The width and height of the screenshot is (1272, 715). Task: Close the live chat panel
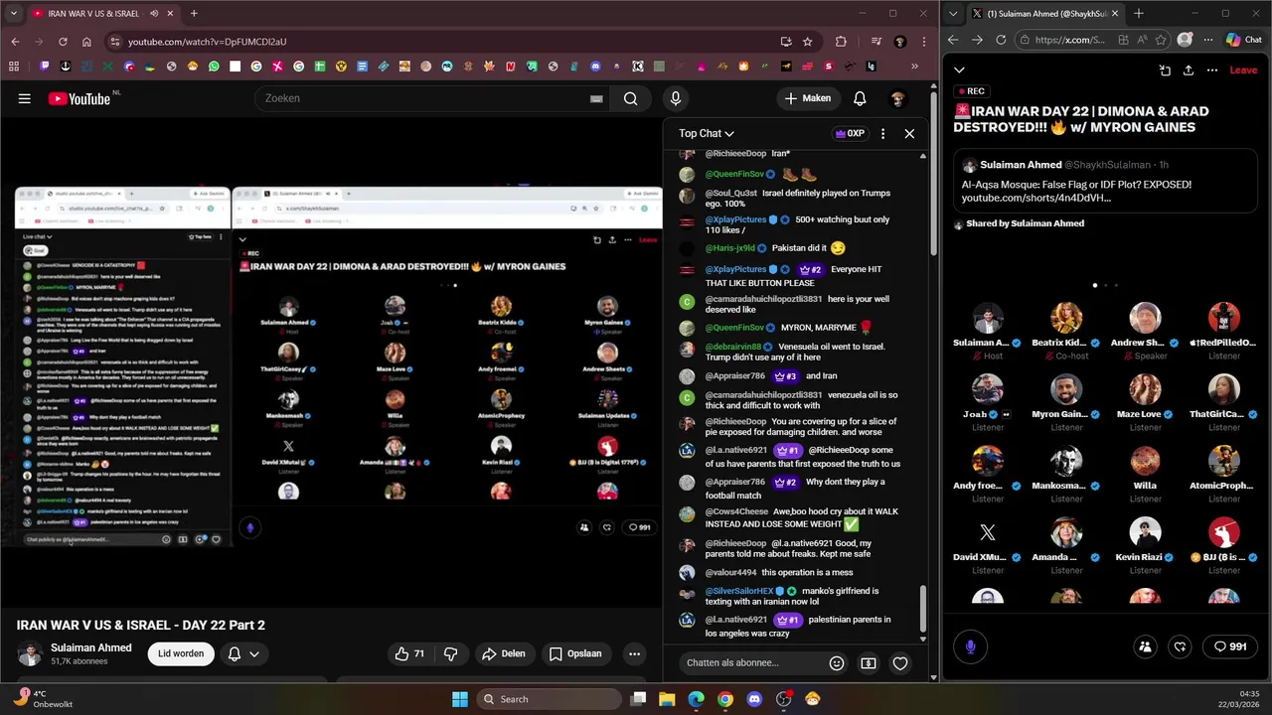coord(909,133)
